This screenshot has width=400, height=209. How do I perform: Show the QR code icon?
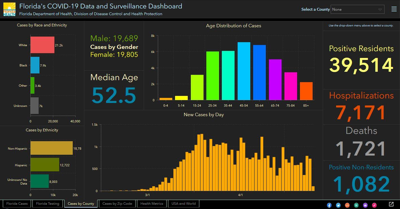[x=356, y=205]
